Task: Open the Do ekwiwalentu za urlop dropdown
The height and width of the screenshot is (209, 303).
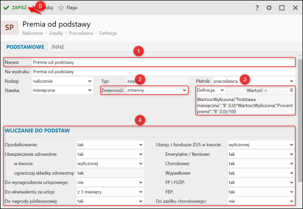Action: click(110, 192)
